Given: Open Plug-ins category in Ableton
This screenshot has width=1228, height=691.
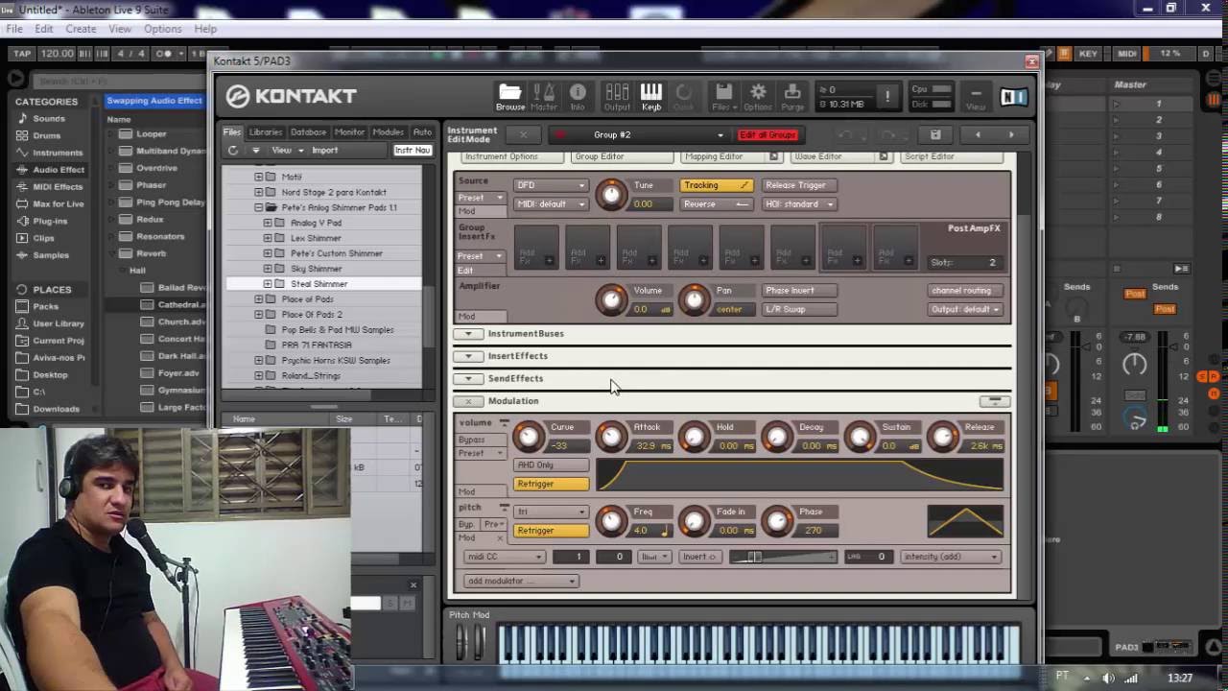Looking at the screenshot, I should pyautogui.click(x=50, y=221).
